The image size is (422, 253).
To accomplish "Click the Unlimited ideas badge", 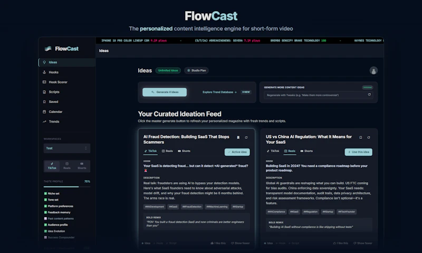I will tap(168, 71).
